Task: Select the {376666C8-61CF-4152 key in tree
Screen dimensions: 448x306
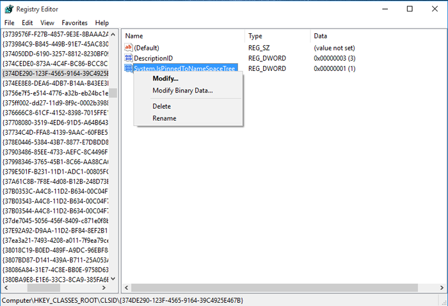Action: point(56,112)
